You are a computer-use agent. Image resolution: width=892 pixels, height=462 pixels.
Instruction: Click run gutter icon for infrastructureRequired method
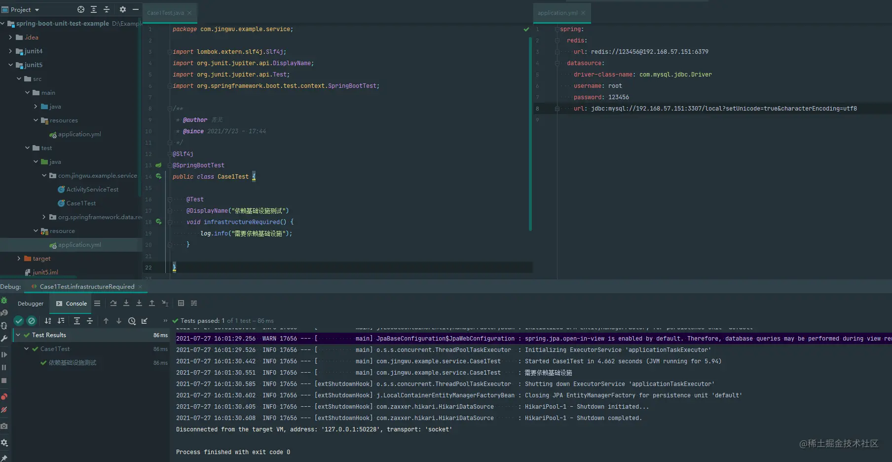pos(158,222)
